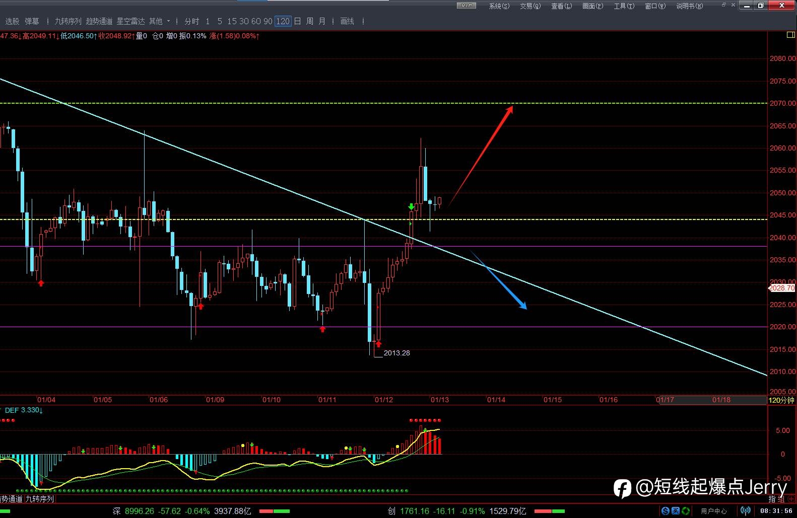Select the 1-minute period
The height and width of the screenshot is (518, 797).
tap(208, 21)
